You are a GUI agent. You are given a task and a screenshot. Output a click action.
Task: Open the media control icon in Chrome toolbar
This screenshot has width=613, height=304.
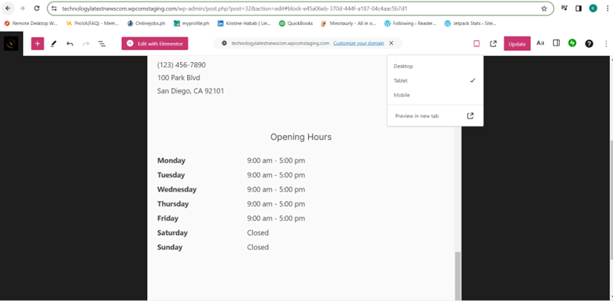pos(564,8)
